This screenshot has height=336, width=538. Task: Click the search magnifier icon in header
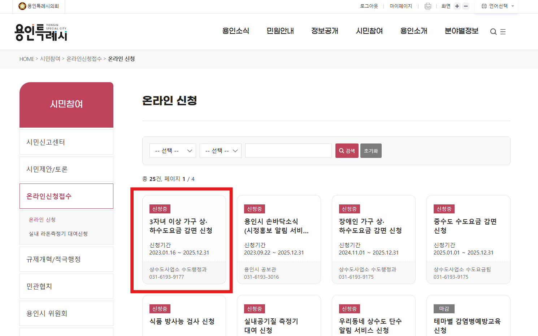493,32
